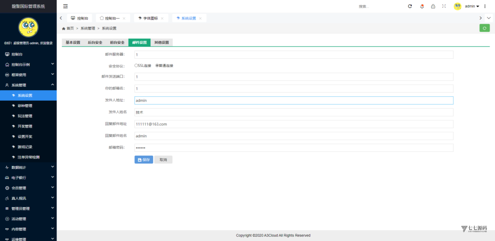Click the 保存 save button

144,160
